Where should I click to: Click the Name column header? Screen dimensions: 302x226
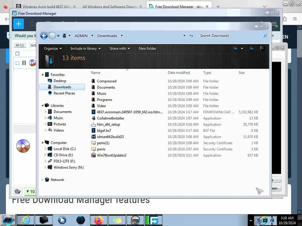127,73
